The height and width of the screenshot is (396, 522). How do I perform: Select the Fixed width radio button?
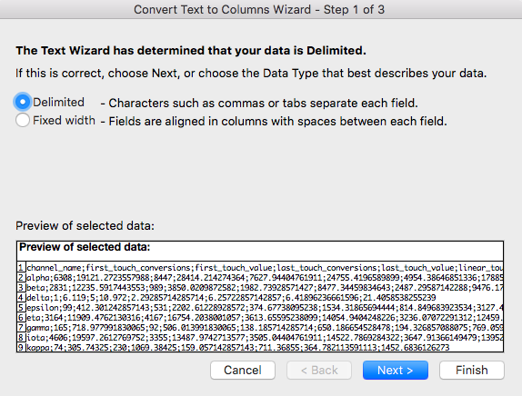(x=23, y=120)
